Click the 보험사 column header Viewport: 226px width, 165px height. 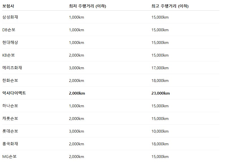click(8, 6)
